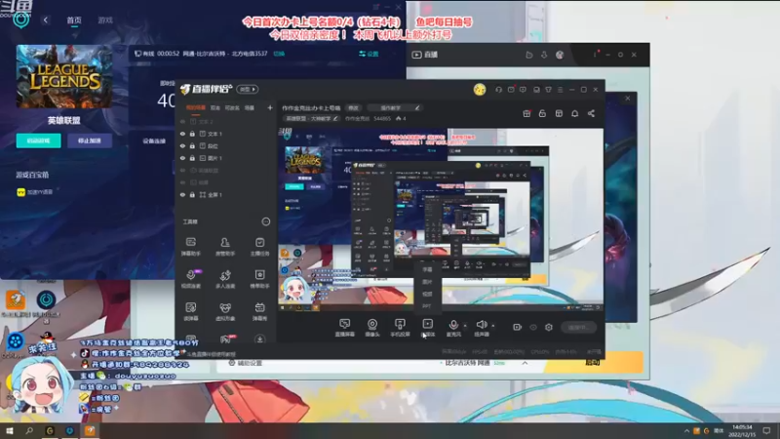
Task: Add a 摄像头 webcam source
Action: 372,328
